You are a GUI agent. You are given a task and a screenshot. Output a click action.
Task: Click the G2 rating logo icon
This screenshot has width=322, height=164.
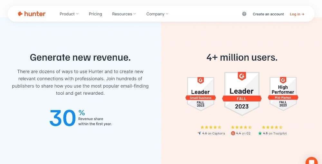coord(233,133)
